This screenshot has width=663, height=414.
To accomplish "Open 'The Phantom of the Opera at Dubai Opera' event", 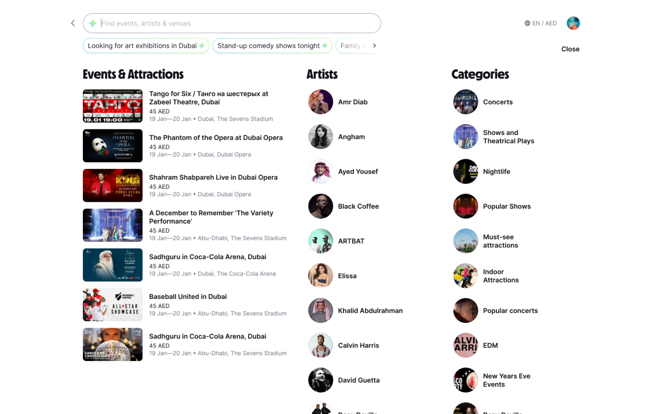I will coord(216,138).
